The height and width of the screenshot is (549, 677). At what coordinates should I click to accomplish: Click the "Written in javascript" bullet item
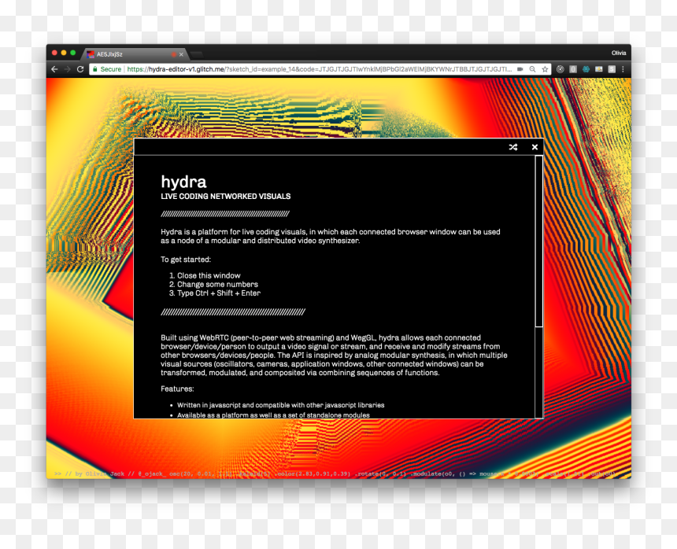281,405
